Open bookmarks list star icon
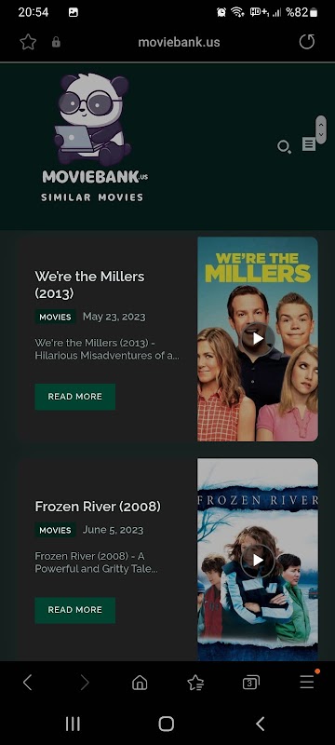Image resolution: width=335 pixels, height=745 pixels. 195,683
